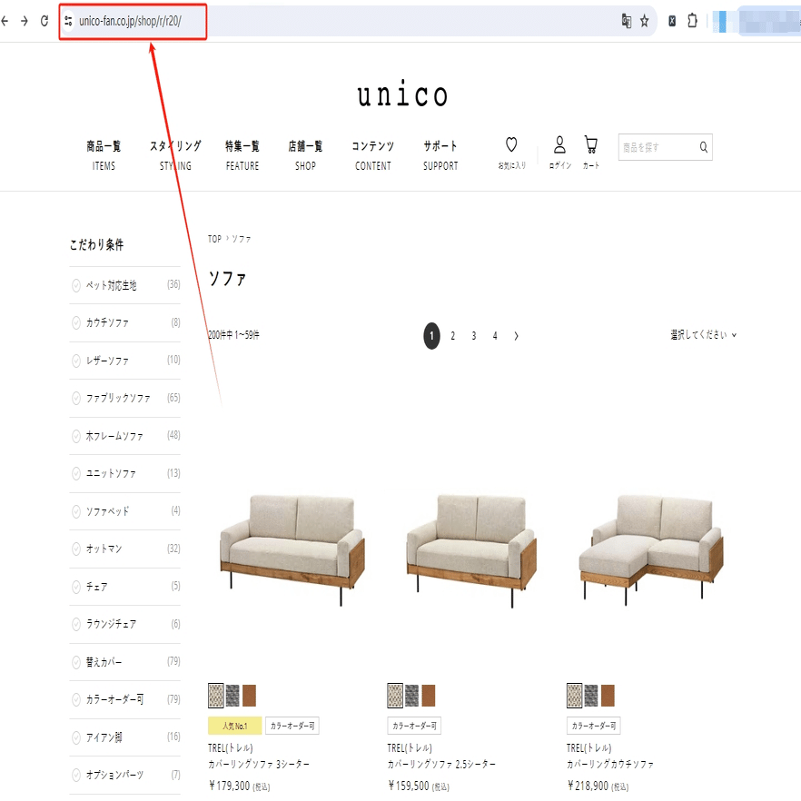Screen dimensions: 801x801
Task: Select brown swatch on TREL 3シーター
Action: tap(249, 696)
